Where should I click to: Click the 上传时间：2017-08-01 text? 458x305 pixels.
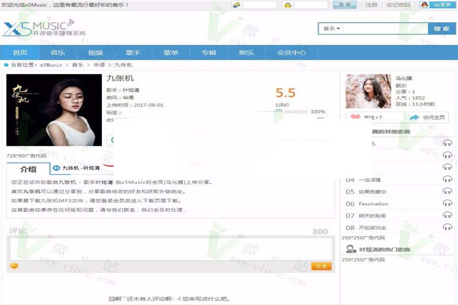pyautogui.click(x=135, y=105)
